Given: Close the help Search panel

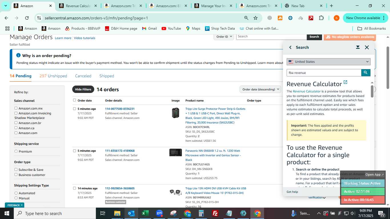Looking at the screenshot, I should 367,47.
